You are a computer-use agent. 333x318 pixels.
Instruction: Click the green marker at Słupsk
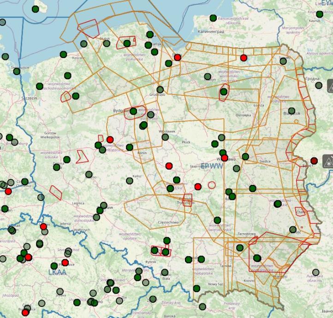pyautogui.click(x=107, y=43)
